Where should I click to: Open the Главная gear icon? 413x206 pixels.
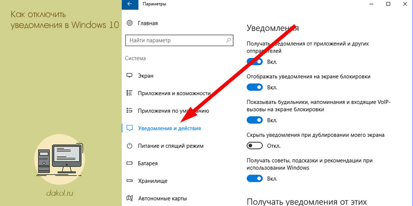129,23
